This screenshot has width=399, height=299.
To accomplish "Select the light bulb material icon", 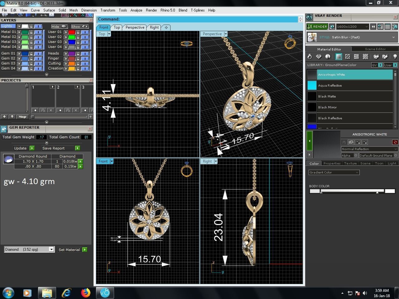I will [395, 57].
